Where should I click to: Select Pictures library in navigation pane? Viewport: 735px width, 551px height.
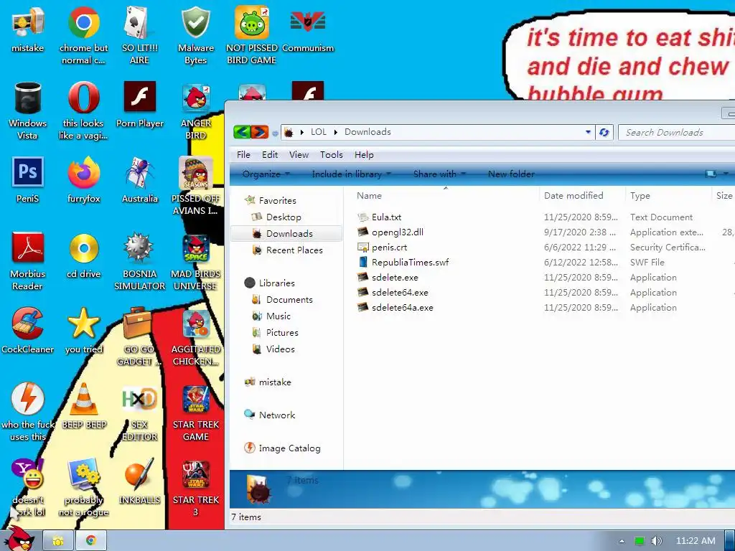click(x=282, y=332)
